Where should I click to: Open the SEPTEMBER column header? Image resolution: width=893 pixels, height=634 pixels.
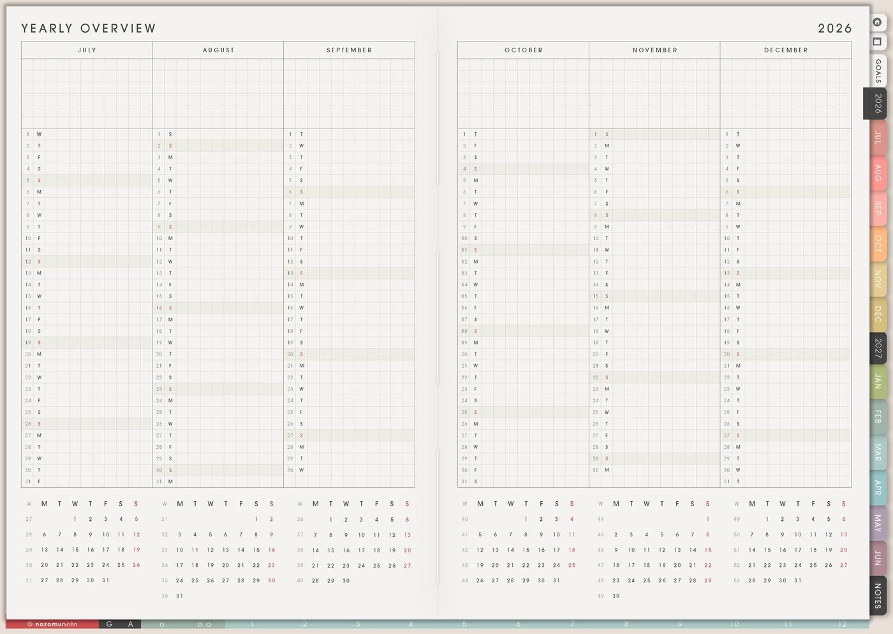(x=349, y=50)
